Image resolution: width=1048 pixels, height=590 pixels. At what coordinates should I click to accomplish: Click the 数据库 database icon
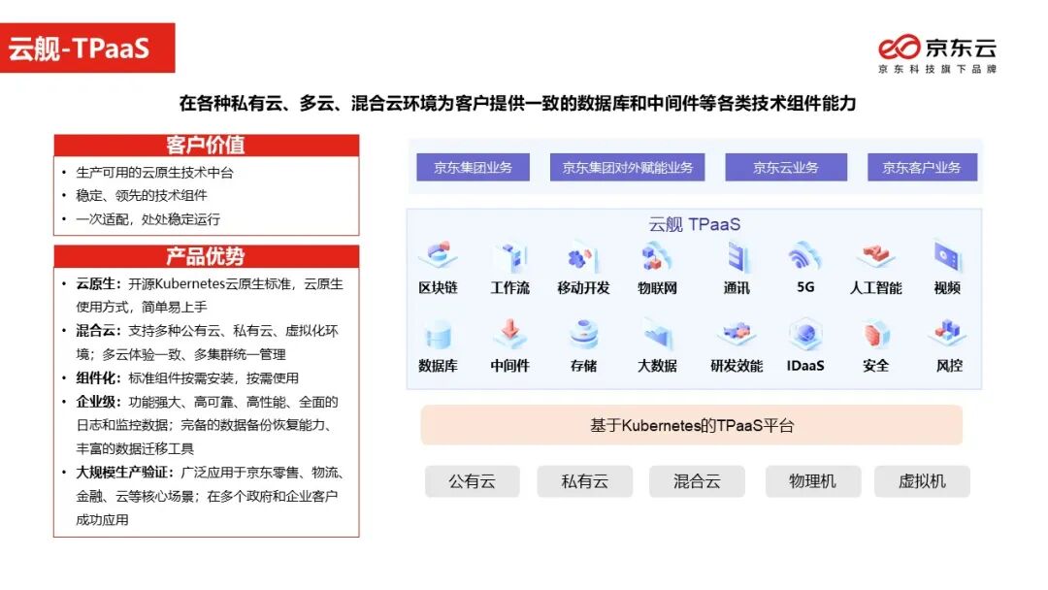pyautogui.click(x=438, y=335)
